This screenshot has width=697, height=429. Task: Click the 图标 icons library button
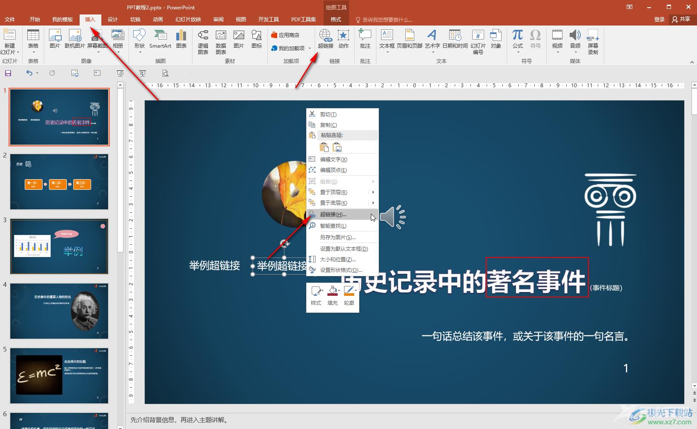(257, 39)
